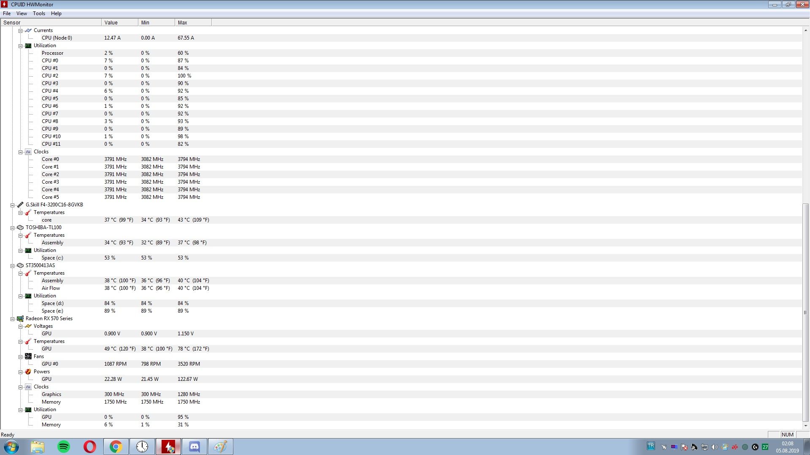Click the GPU Powers flame icon

click(28, 372)
